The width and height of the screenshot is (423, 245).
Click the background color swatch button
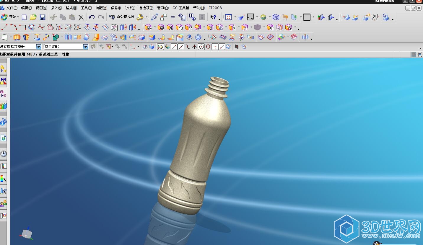(307, 17)
